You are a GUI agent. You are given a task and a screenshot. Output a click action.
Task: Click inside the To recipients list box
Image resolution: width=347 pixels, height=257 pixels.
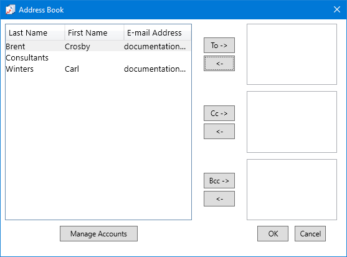coord(292,54)
